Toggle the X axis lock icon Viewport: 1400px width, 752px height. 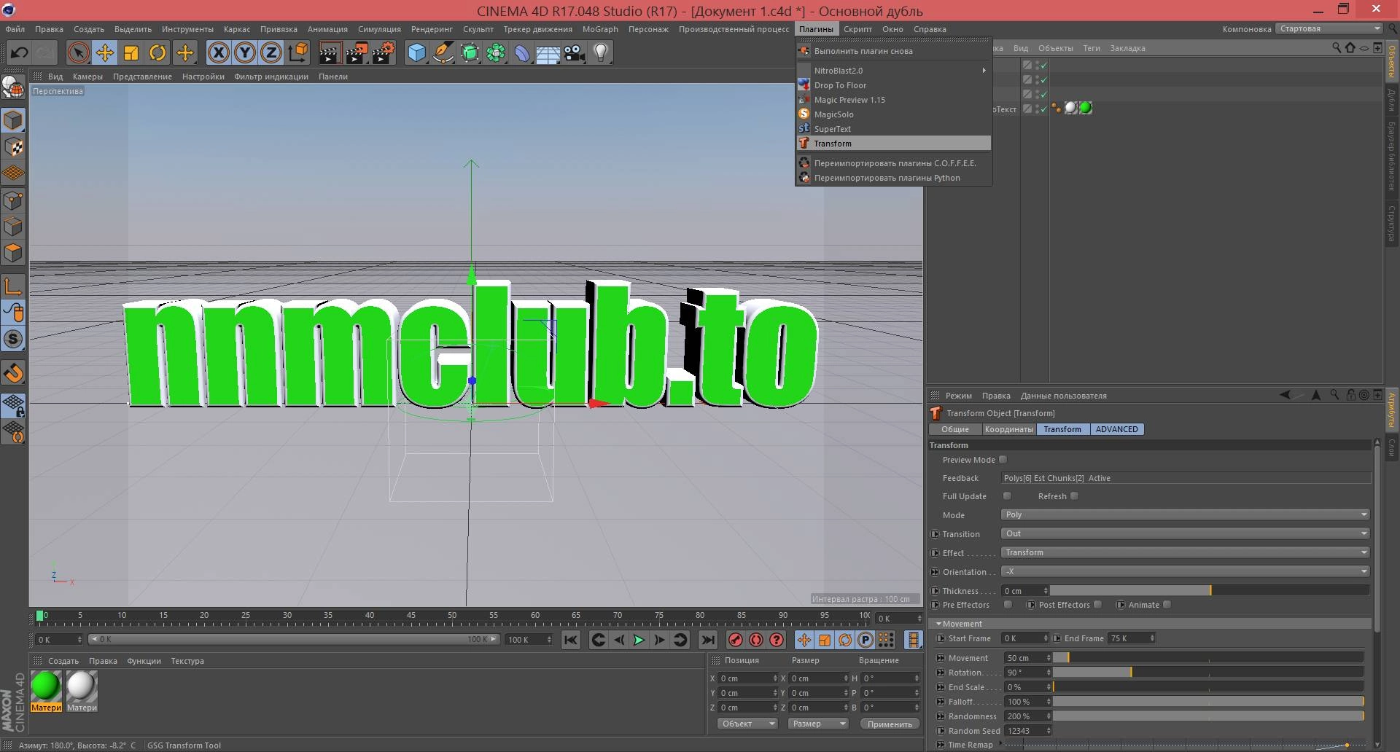point(218,52)
